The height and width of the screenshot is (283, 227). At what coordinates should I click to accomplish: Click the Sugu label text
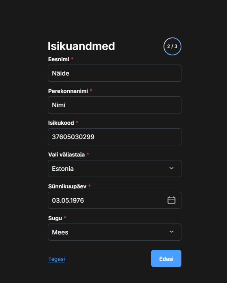pyautogui.click(x=55, y=218)
